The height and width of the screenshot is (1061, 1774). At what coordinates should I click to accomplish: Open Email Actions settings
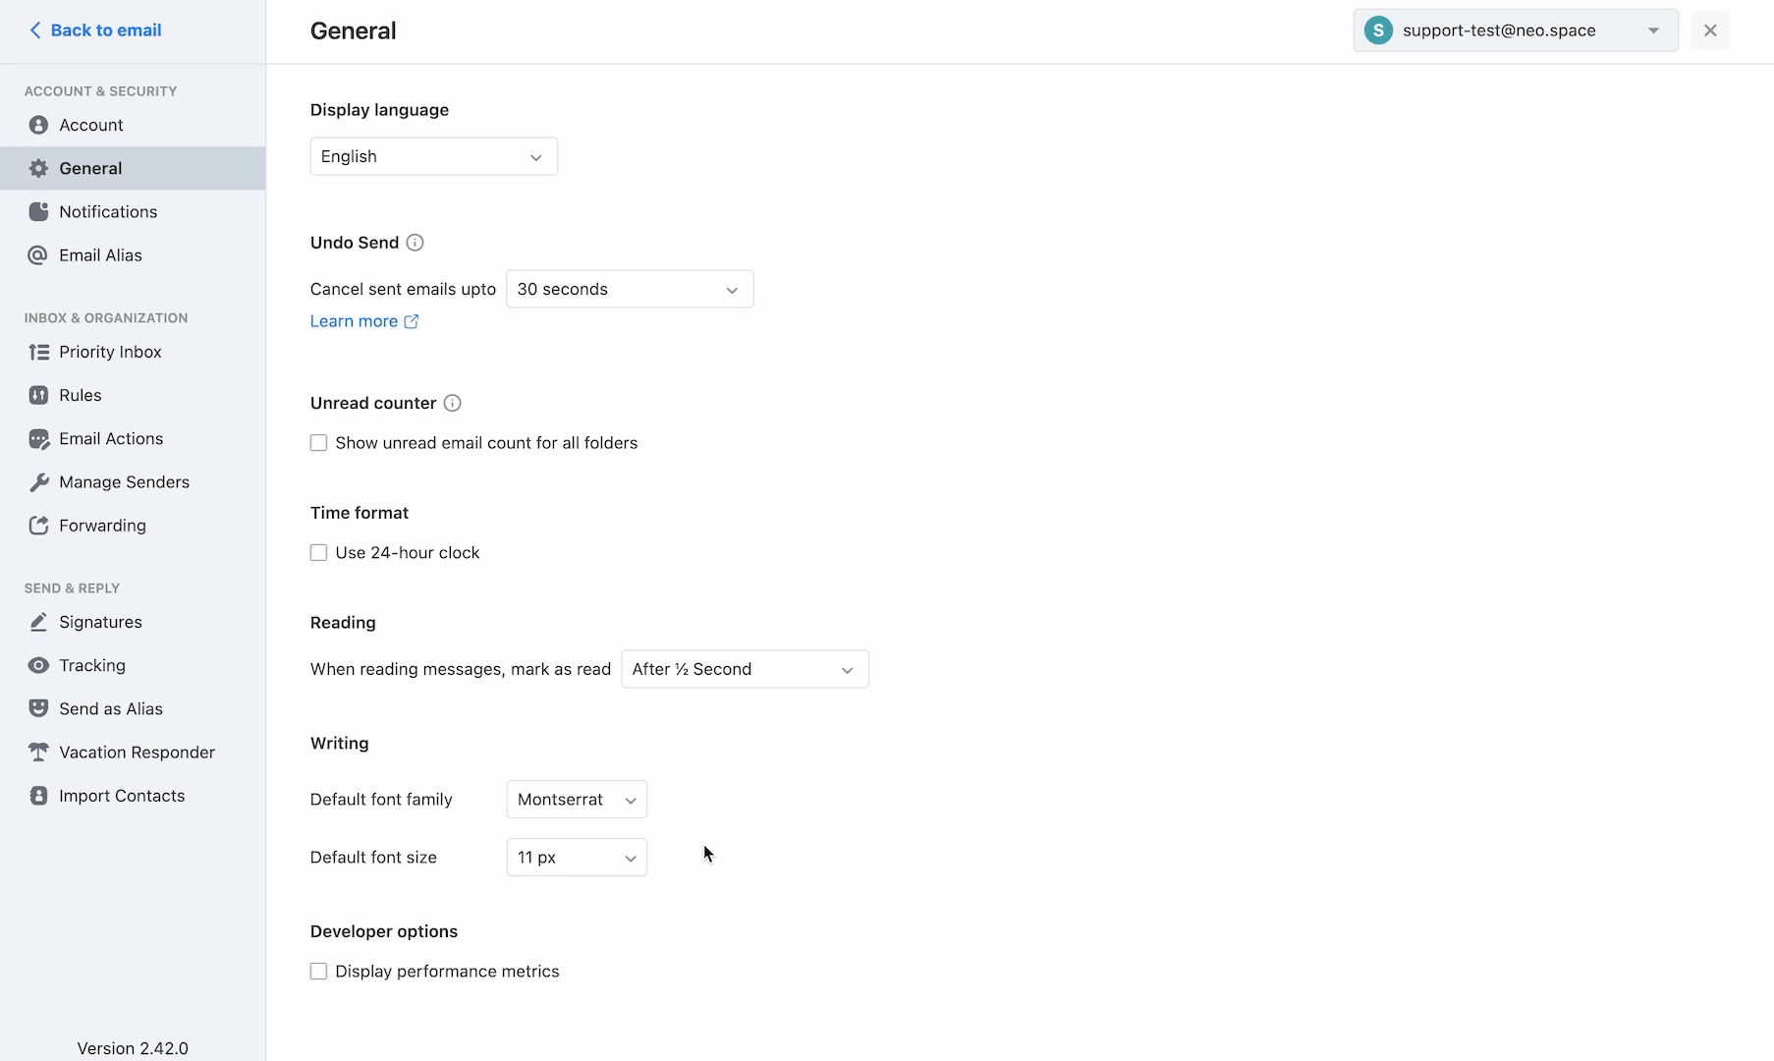[x=133, y=439]
